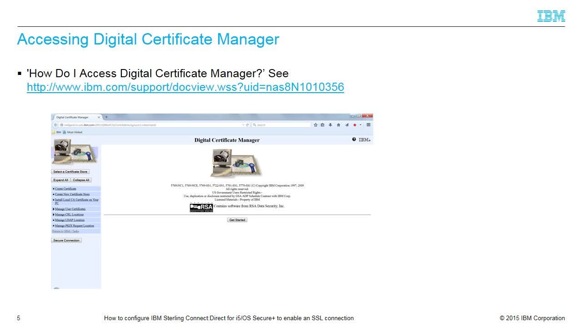Click the red star toolbar icon
The height and width of the screenshot is (327, 582).
(355, 125)
